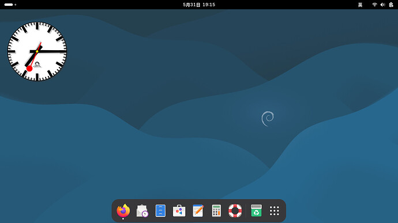The image size is (398, 223).
Task: Open the 英 input method menu
Action: pos(360,5)
